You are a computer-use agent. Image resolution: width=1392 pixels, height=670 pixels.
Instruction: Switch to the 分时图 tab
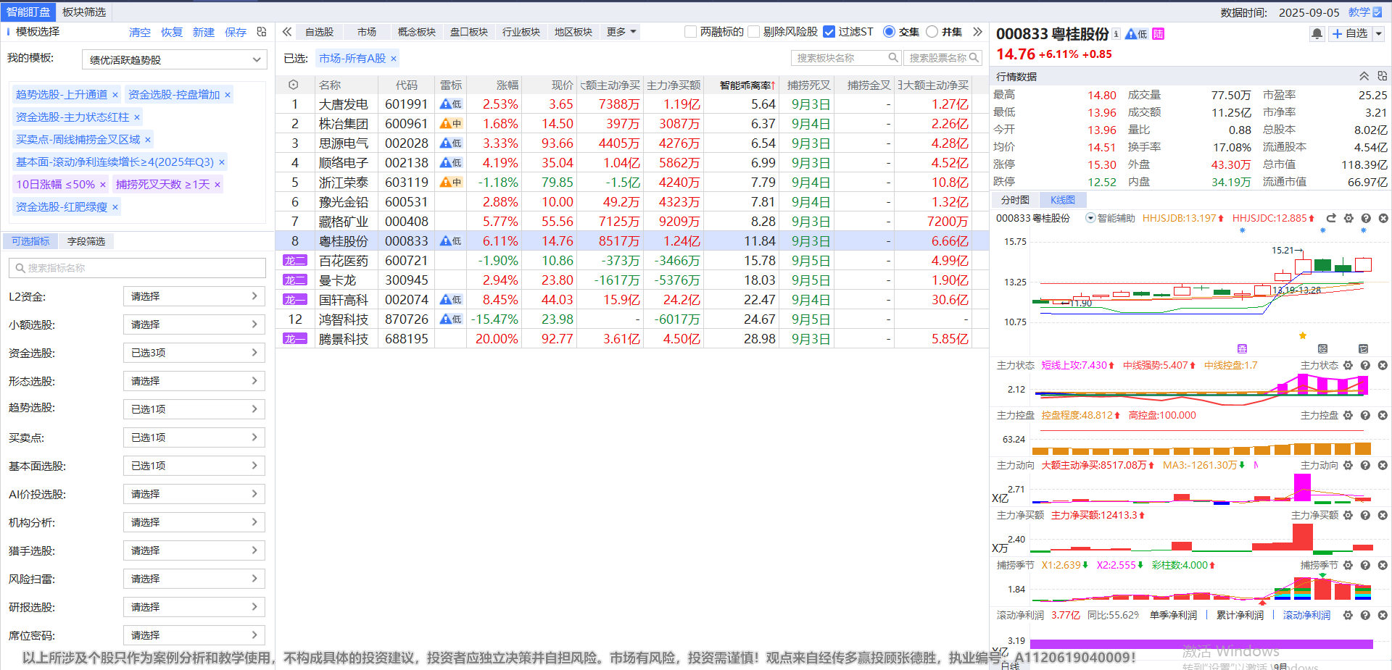[x=1015, y=200]
